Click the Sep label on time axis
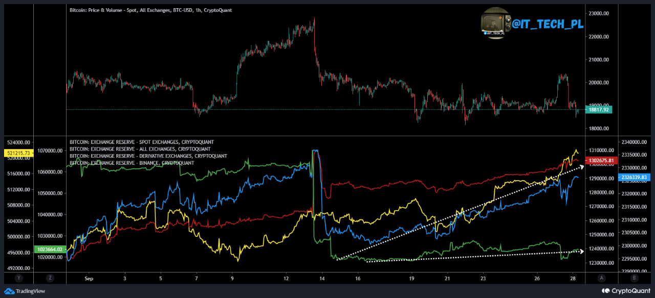 (x=89, y=279)
